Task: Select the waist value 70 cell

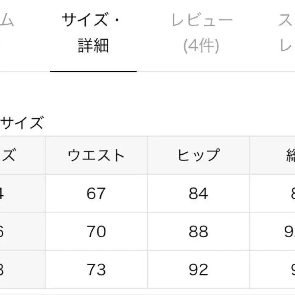Action: 96,232
